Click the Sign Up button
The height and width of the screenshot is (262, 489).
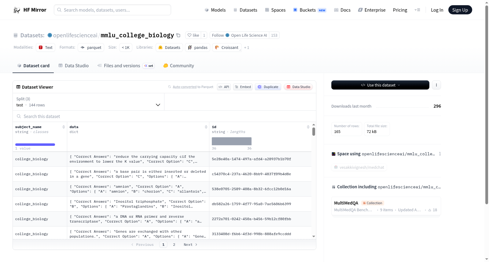coord(460,10)
